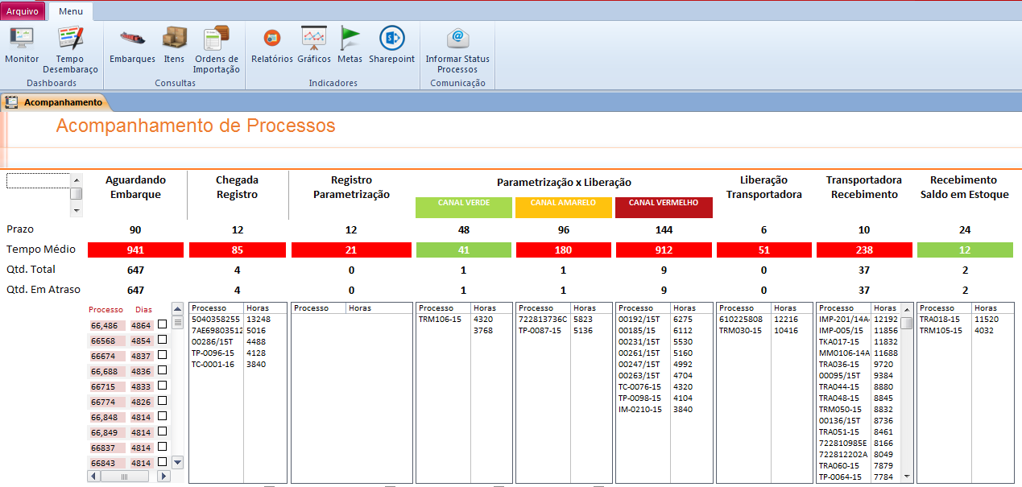
Task: Open Embarques consultation
Action: pyautogui.click(x=132, y=38)
